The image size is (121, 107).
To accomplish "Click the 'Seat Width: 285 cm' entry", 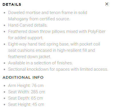I will click(x=27, y=92).
